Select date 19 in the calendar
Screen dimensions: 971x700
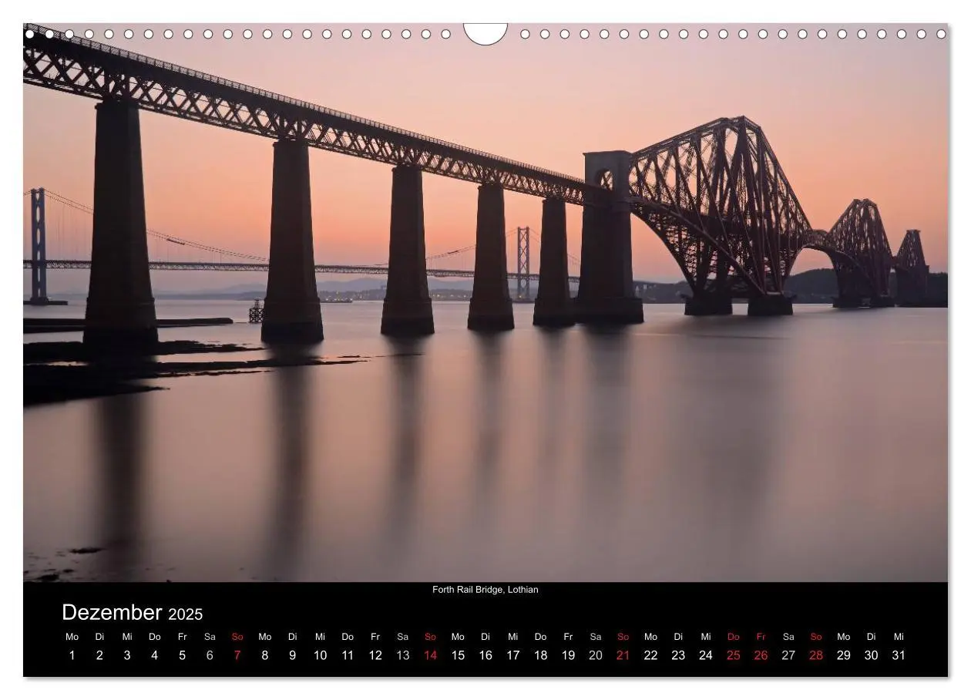568,655
